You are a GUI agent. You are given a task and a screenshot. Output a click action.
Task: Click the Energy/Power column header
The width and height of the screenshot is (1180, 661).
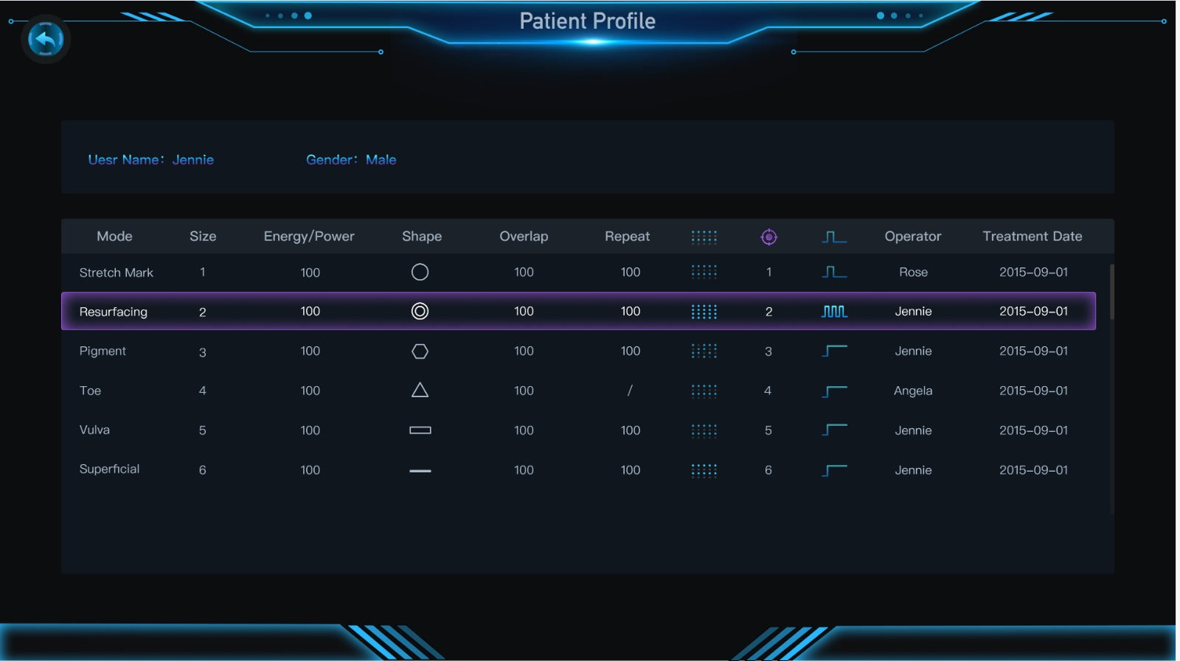click(309, 237)
